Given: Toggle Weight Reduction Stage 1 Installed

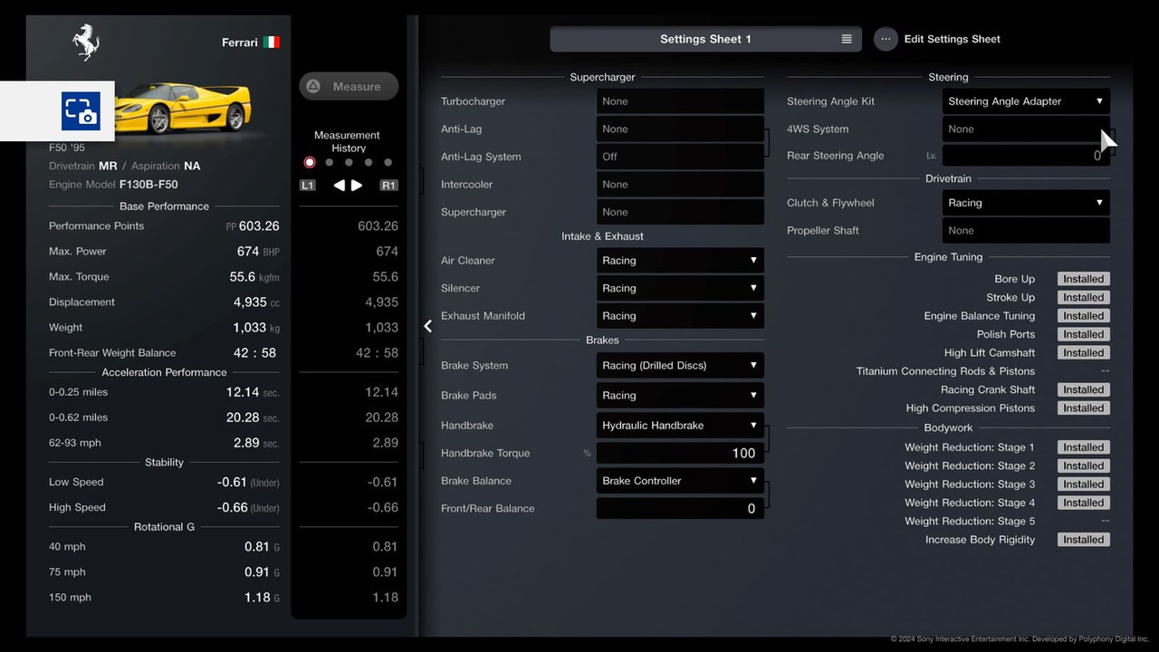Looking at the screenshot, I should point(1084,447).
